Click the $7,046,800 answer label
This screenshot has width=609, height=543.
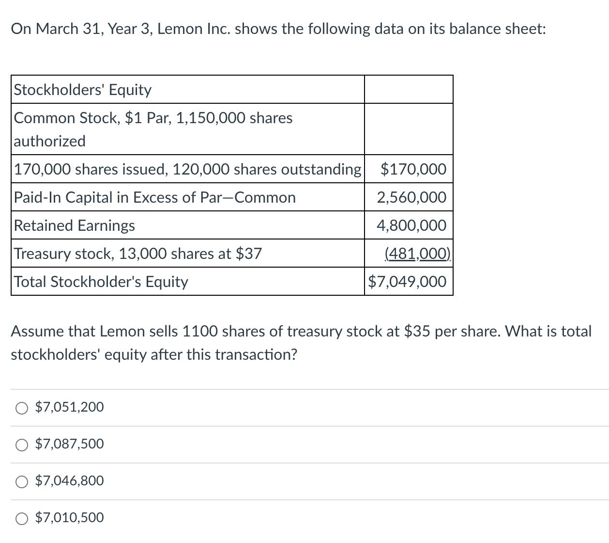tap(69, 481)
